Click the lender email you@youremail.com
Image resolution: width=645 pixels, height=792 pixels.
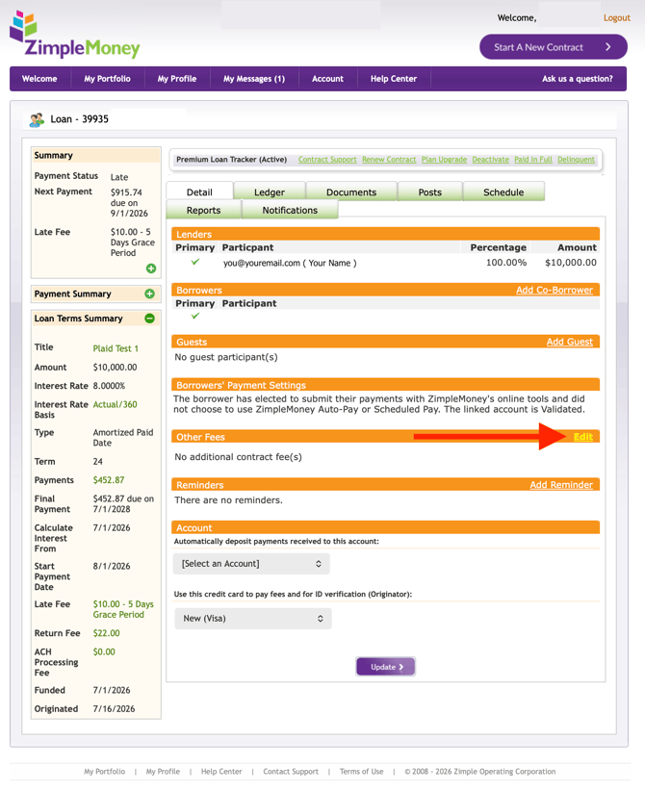tap(262, 263)
